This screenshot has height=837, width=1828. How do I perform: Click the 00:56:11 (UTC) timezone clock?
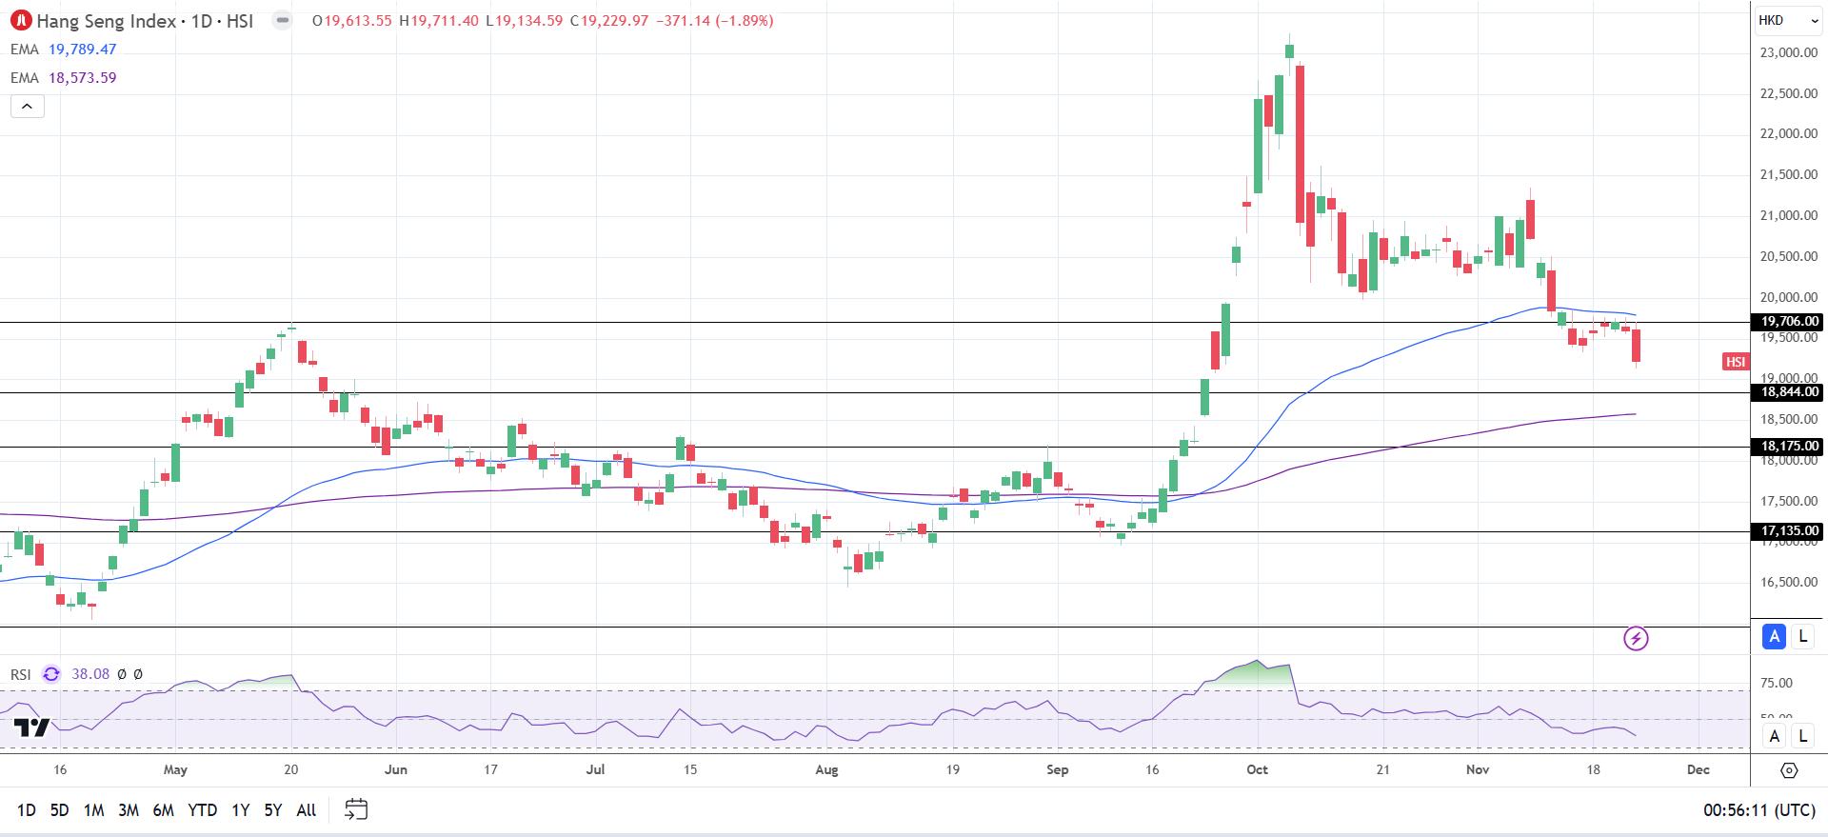point(1759,810)
